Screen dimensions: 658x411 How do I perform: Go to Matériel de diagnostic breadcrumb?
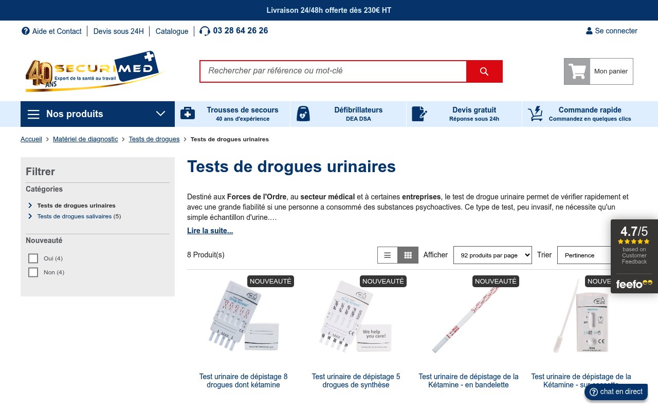(85, 139)
